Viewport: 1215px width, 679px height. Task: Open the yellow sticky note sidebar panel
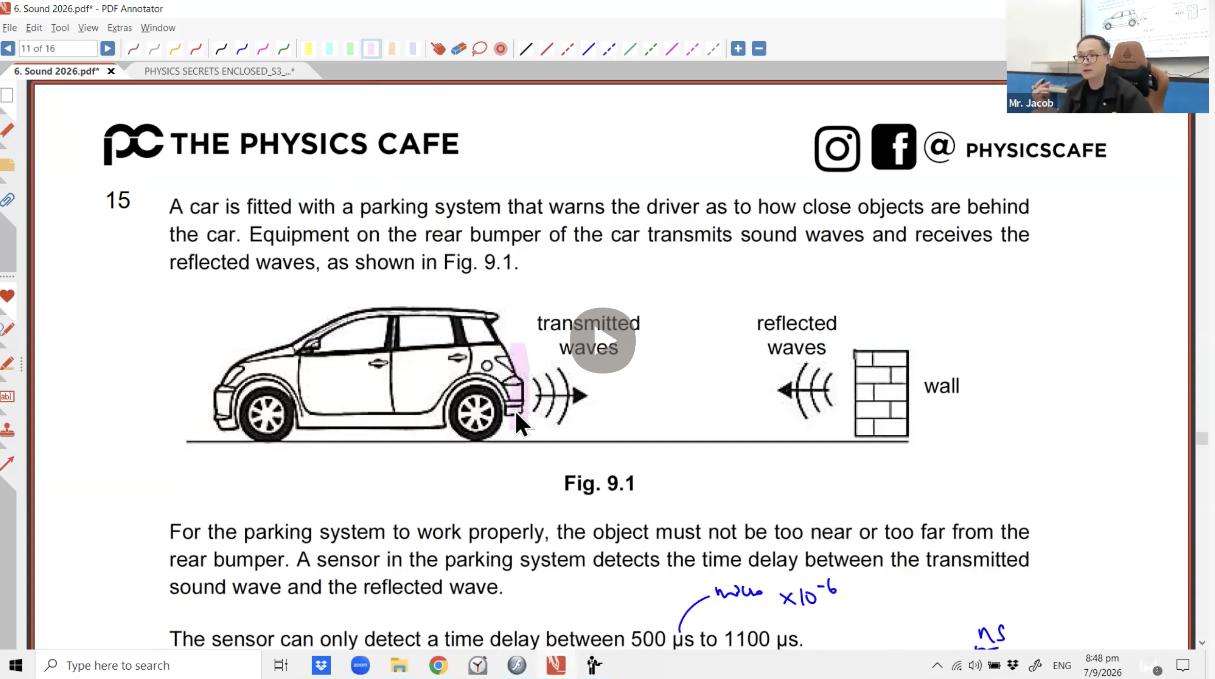[7, 165]
